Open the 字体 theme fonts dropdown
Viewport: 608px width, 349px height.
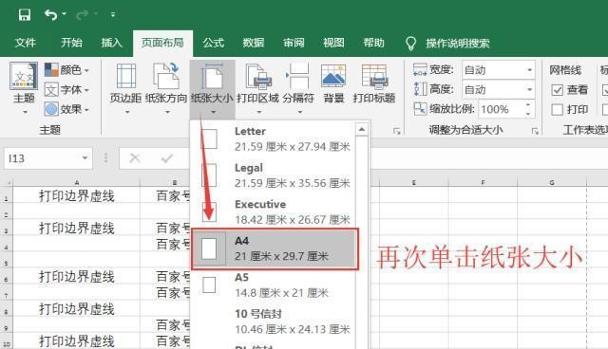pos(66,90)
